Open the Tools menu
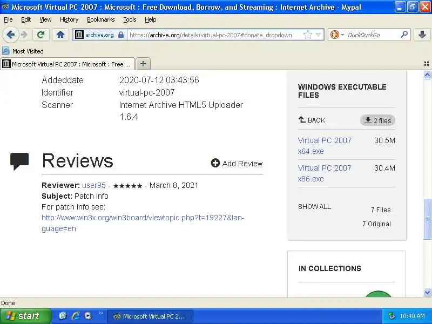432x324 pixels. [130, 19]
